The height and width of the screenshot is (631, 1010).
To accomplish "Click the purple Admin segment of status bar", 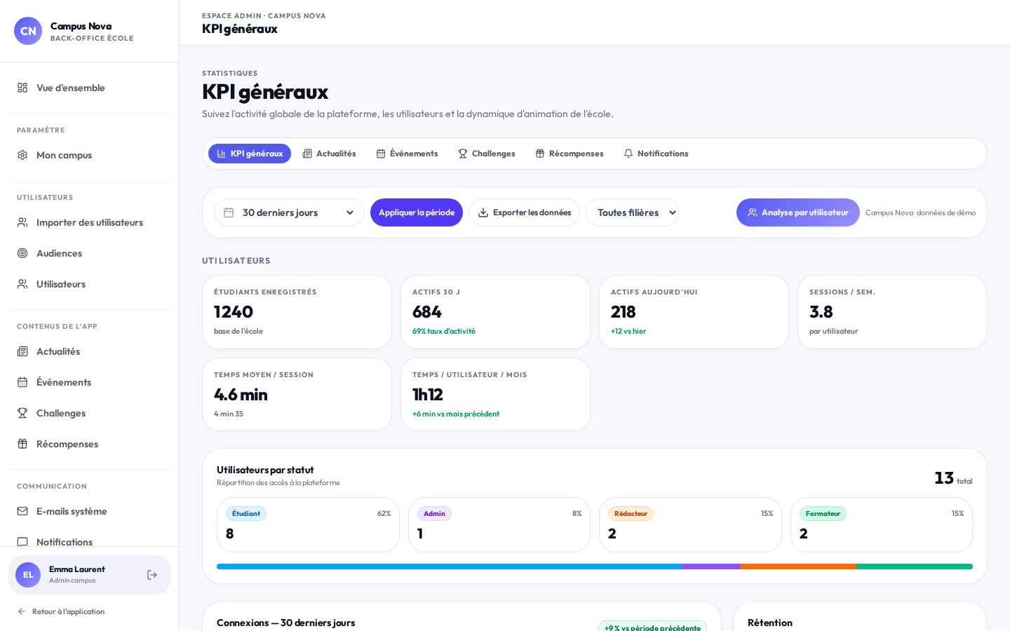I will (711, 566).
